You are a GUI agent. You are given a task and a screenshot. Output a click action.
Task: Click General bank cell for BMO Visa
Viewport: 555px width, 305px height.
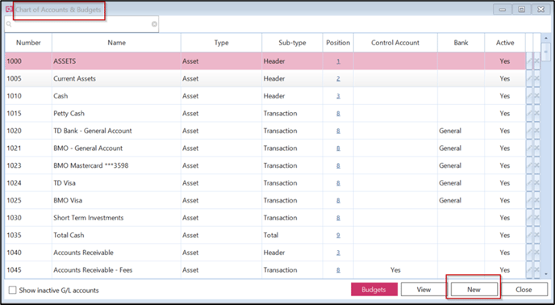tap(461, 200)
